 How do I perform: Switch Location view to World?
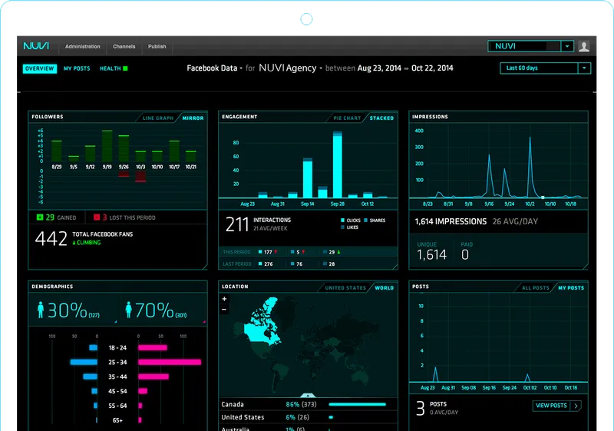point(385,287)
